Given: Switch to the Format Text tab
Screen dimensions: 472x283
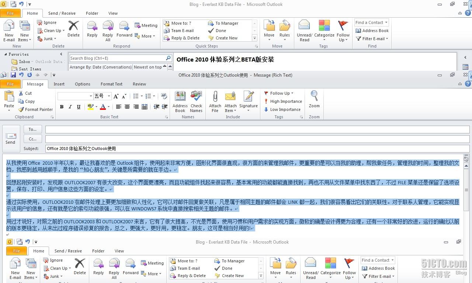Looking at the screenshot, I should click(x=111, y=84).
